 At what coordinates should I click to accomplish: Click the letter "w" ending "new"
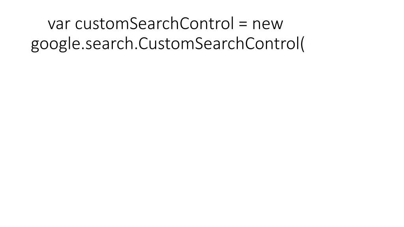[277, 26]
